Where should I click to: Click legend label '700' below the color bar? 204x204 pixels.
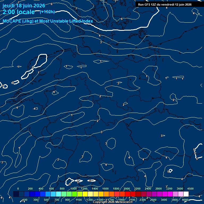pyautogui.click(x=57, y=200)
